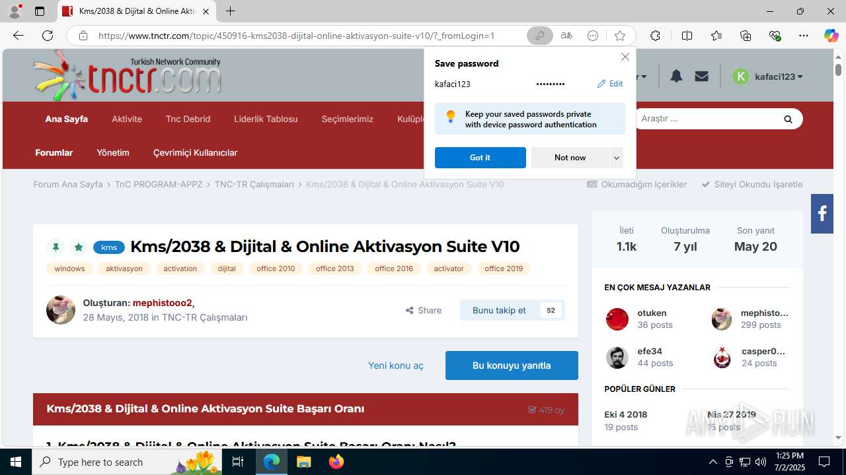The image size is (846, 475).
Task: Select the office 2016 tag
Action: tap(394, 269)
